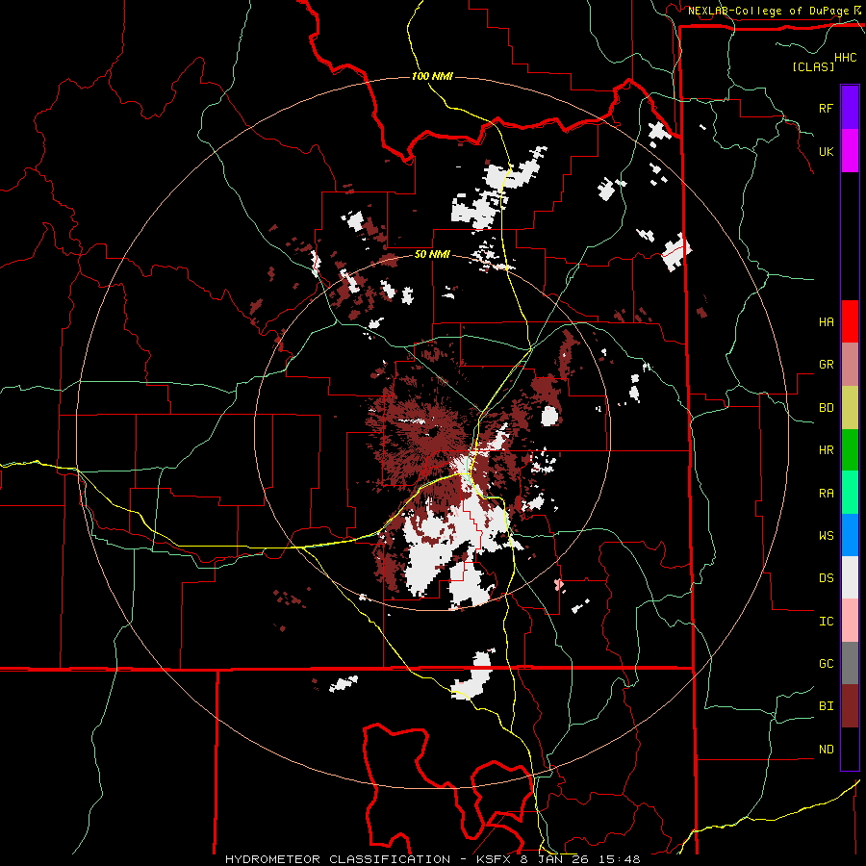Pick the WS blue legend swatch
Screen dimensions: 866x866
click(850, 535)
